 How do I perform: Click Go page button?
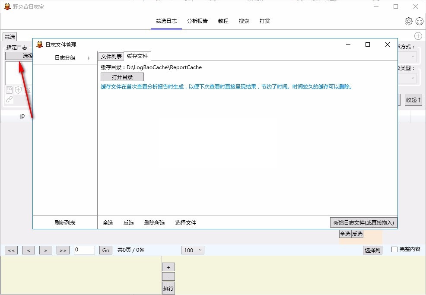(x=106, y=250)
